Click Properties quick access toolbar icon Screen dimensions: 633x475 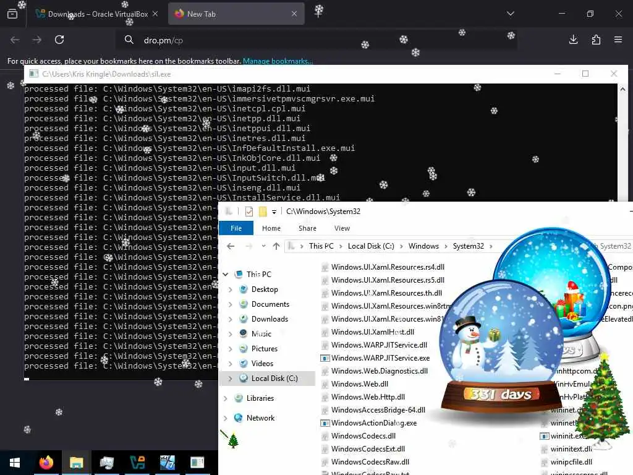[x=249, y=212]
